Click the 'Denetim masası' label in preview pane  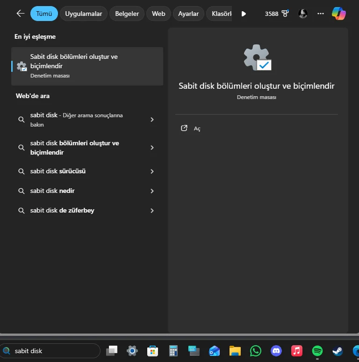[x=257, y=97]
